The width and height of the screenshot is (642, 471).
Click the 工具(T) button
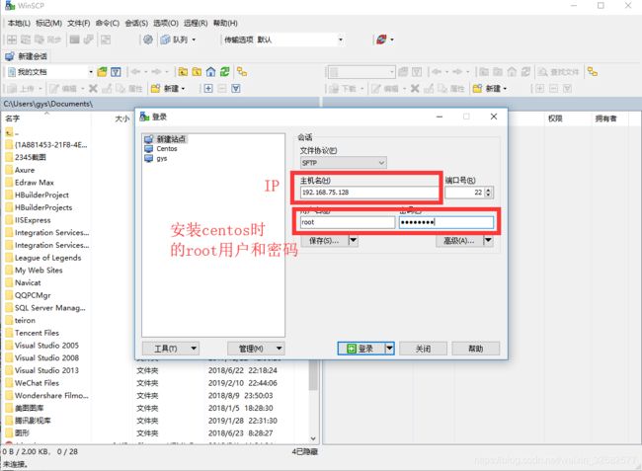point(170,349)
